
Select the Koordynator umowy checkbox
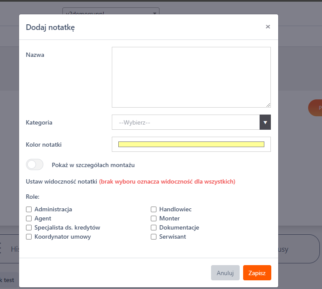29,236
